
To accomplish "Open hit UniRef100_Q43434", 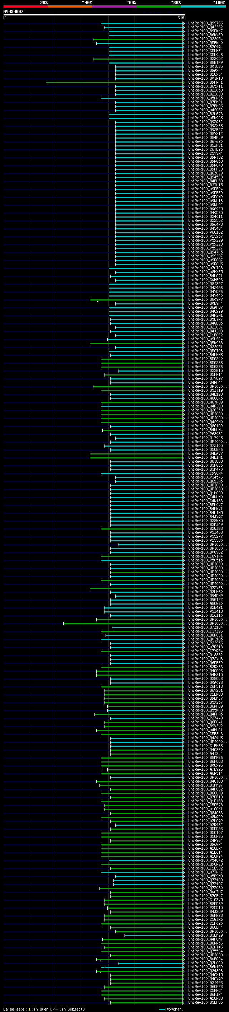I will coord(205,229).
